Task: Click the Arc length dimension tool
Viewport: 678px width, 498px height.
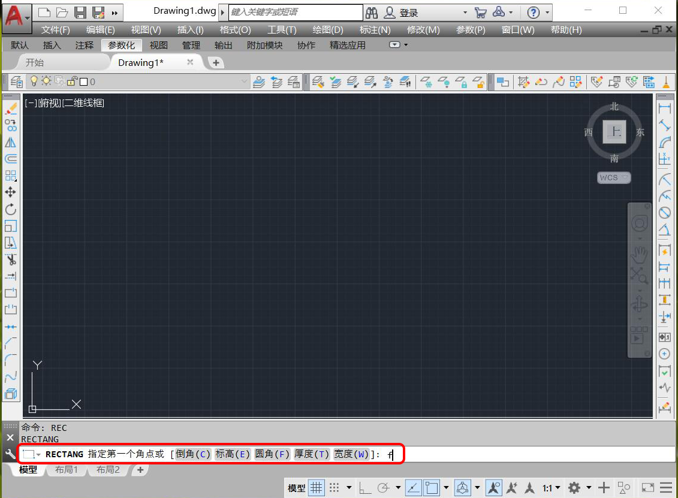Action: [x=665, y=142]
